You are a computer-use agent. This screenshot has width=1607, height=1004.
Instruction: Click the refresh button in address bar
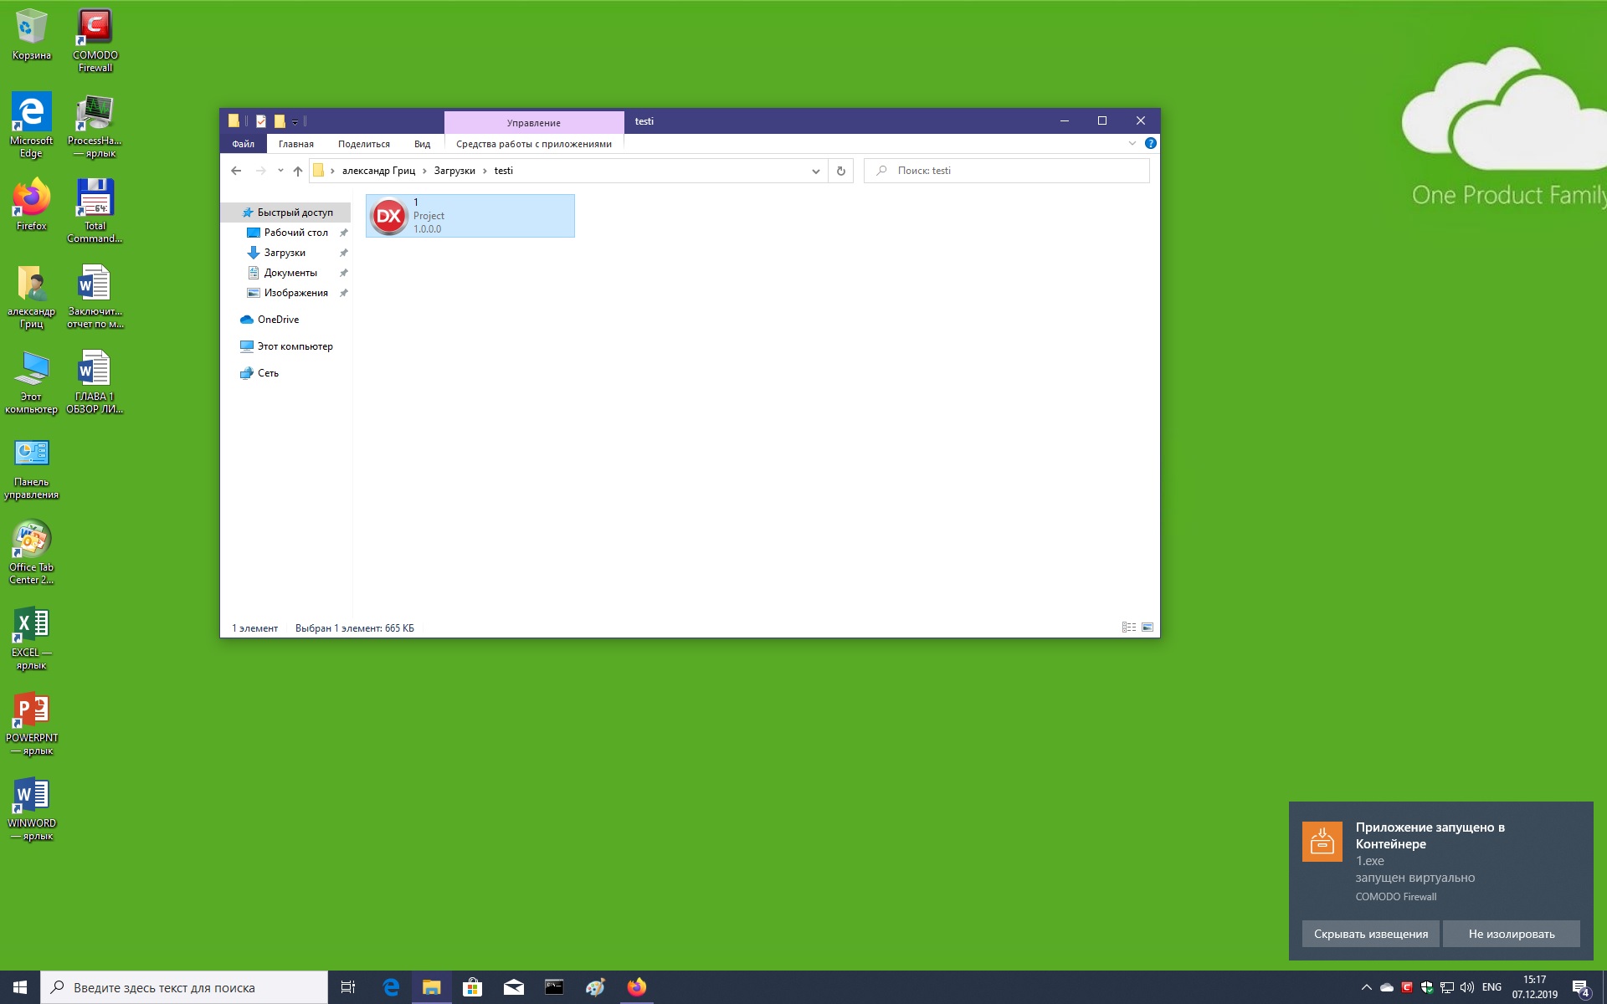(x=840, y=171)
